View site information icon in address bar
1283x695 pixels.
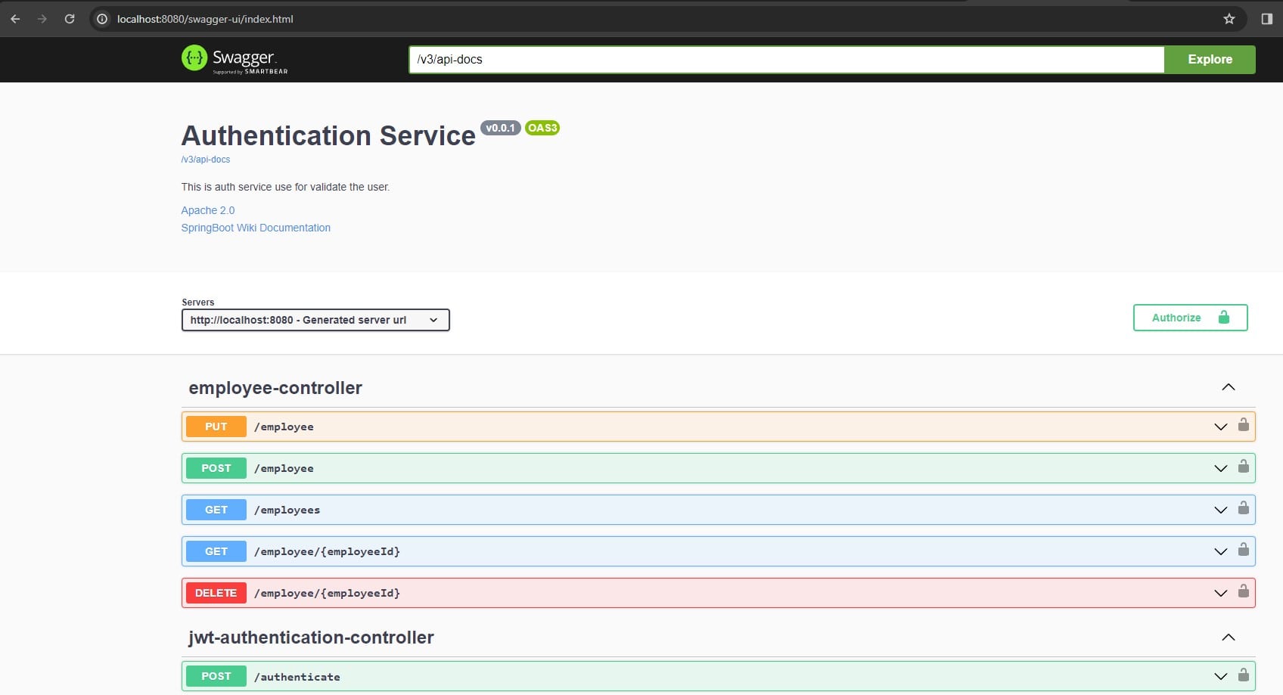click(102, 19)
